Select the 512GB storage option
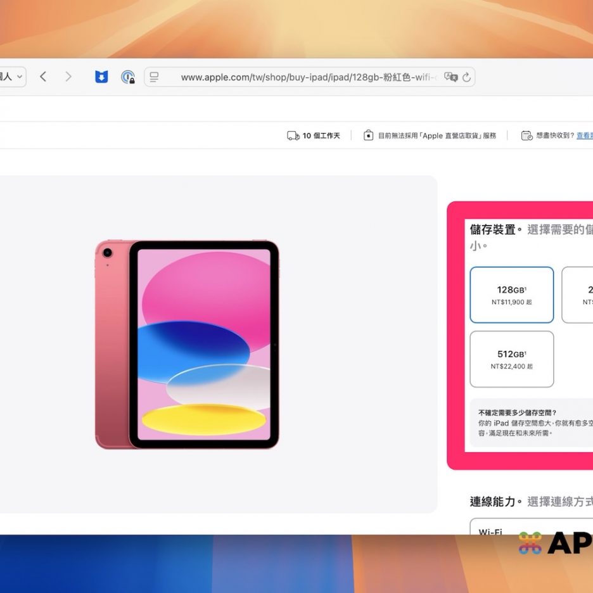The image size is (593, 593). (x=511, y=359)
